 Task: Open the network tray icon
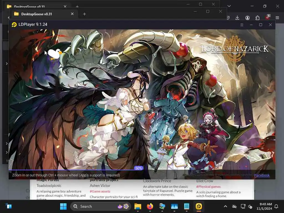(x=243, y=206)
